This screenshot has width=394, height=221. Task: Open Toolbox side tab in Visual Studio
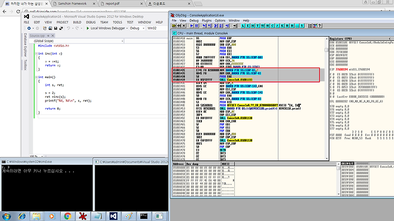coord(25,64)
